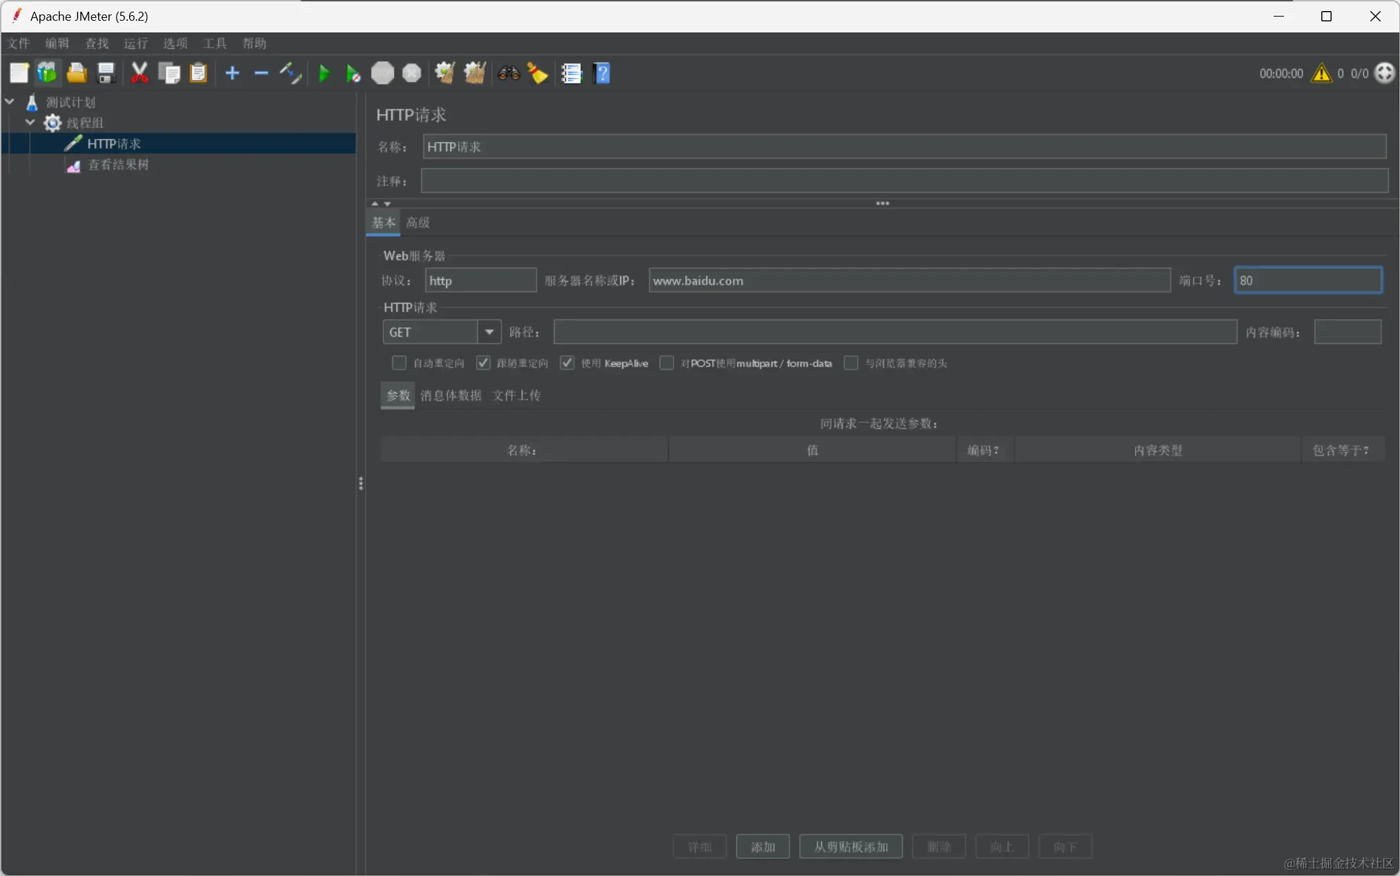
Task: Collapse the 线程组 tree node
Action: 30,123
